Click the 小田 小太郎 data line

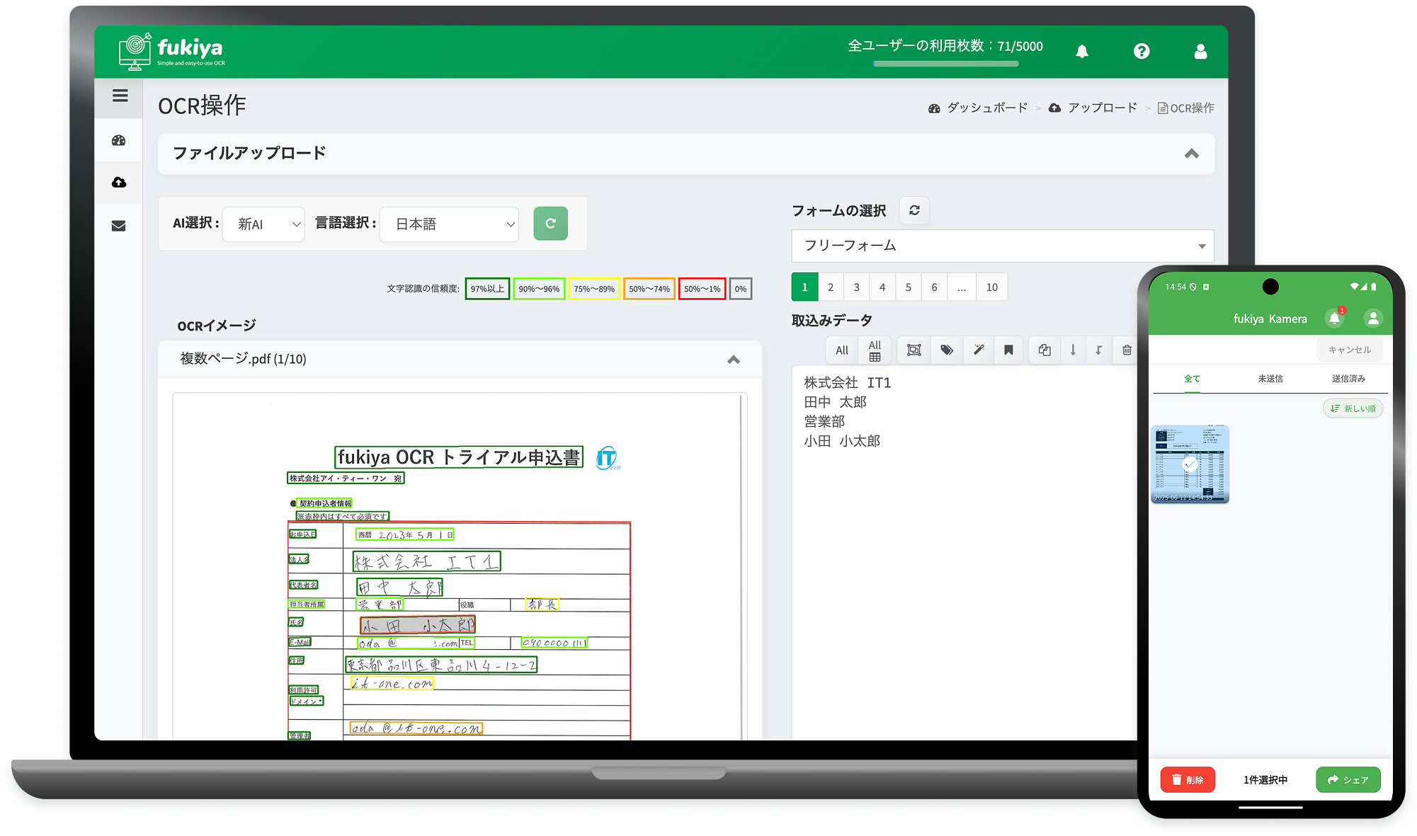(x=842, y=441)
